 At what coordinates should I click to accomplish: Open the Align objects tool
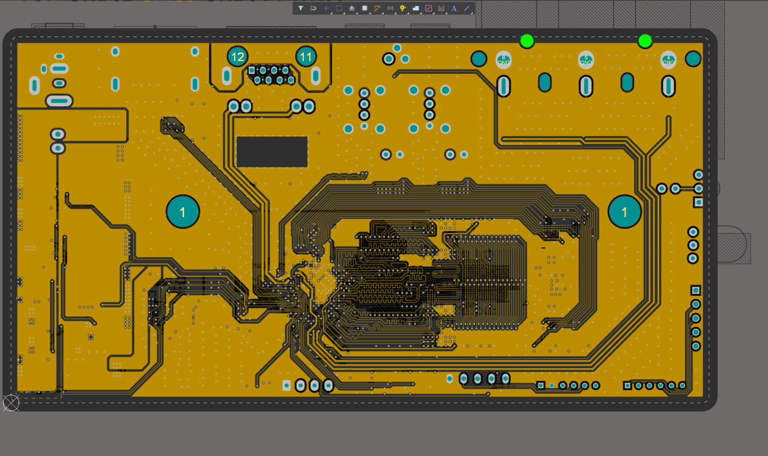352,8
